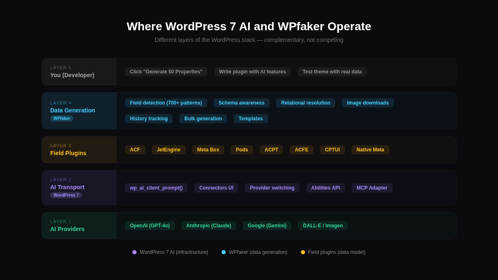The image size is (498, 280).
Task: Select the Google (Gemini) tag
Action: pos(267,226)
